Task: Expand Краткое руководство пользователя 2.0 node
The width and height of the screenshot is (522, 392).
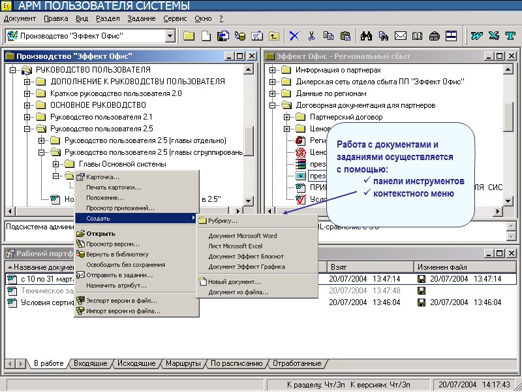Action: [27, 93]
